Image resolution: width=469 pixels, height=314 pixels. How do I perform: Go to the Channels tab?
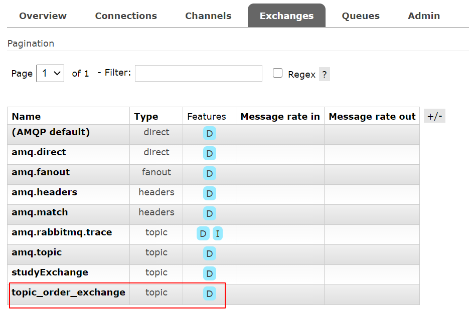(208, 16)
